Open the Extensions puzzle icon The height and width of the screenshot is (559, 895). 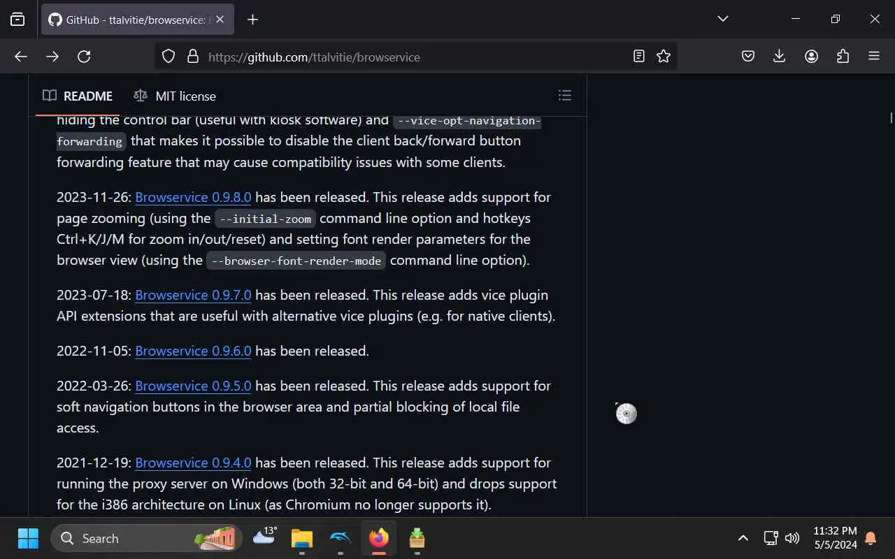[x=843, y=57]
